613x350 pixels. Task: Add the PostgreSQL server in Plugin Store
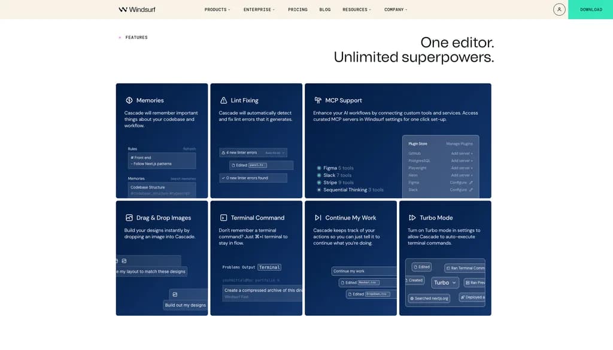(x=462, y=160)
